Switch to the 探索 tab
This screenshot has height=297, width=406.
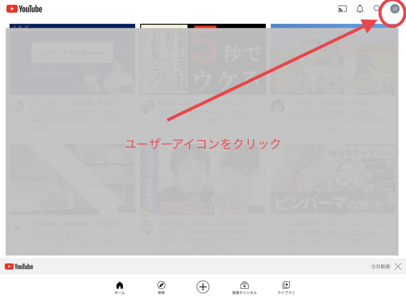(x=161, y=288)
